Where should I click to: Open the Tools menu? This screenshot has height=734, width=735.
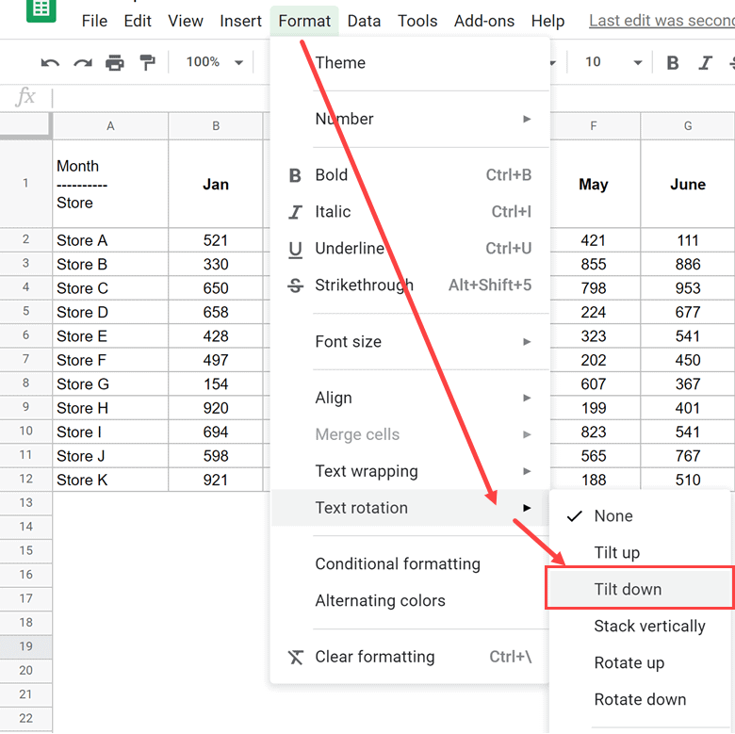(x=417, y=21)
